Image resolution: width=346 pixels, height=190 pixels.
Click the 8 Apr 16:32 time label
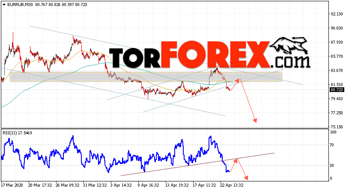148,185
